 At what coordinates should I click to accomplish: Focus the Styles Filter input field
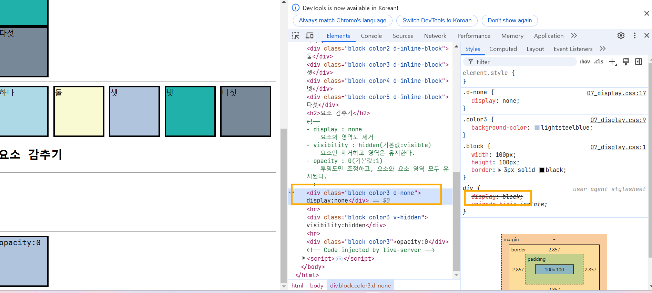point(520,62)
